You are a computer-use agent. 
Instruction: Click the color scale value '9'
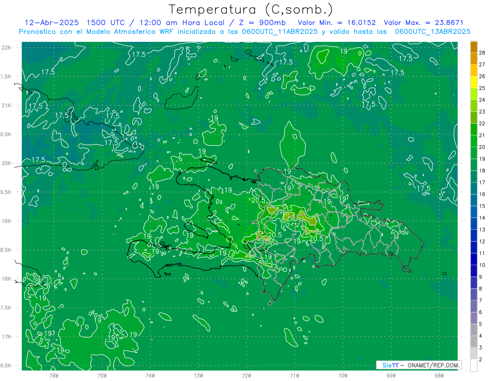(481, 277)
